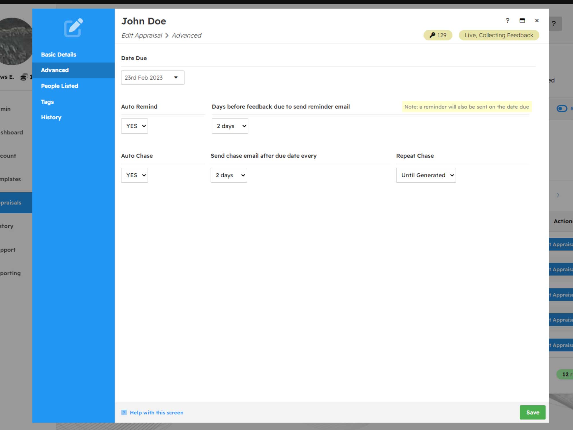Open the Auto Chase YES dropdown
The image size is (573, 430).
tap(134, 175)
